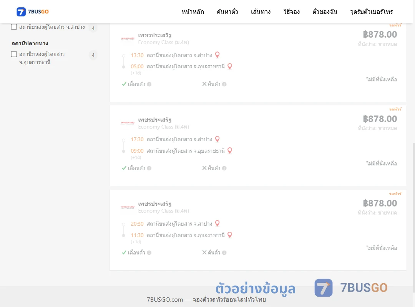Click Economy Class (ม.4พ) on 20:30 trip
Viewport: 415px width, 307px height.
click(164, 211)
